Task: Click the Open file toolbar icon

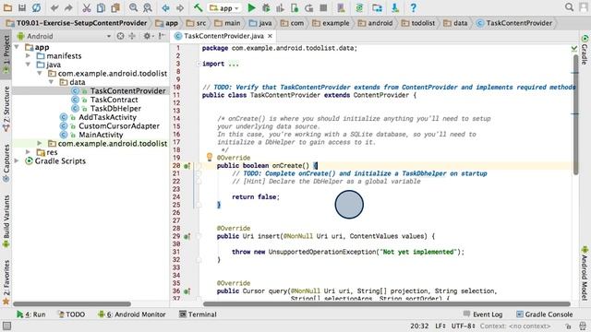Action: (7, 7)
